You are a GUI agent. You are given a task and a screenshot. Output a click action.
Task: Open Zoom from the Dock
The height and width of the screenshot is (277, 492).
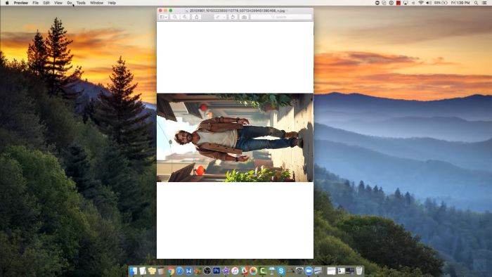tap(309, 271)
